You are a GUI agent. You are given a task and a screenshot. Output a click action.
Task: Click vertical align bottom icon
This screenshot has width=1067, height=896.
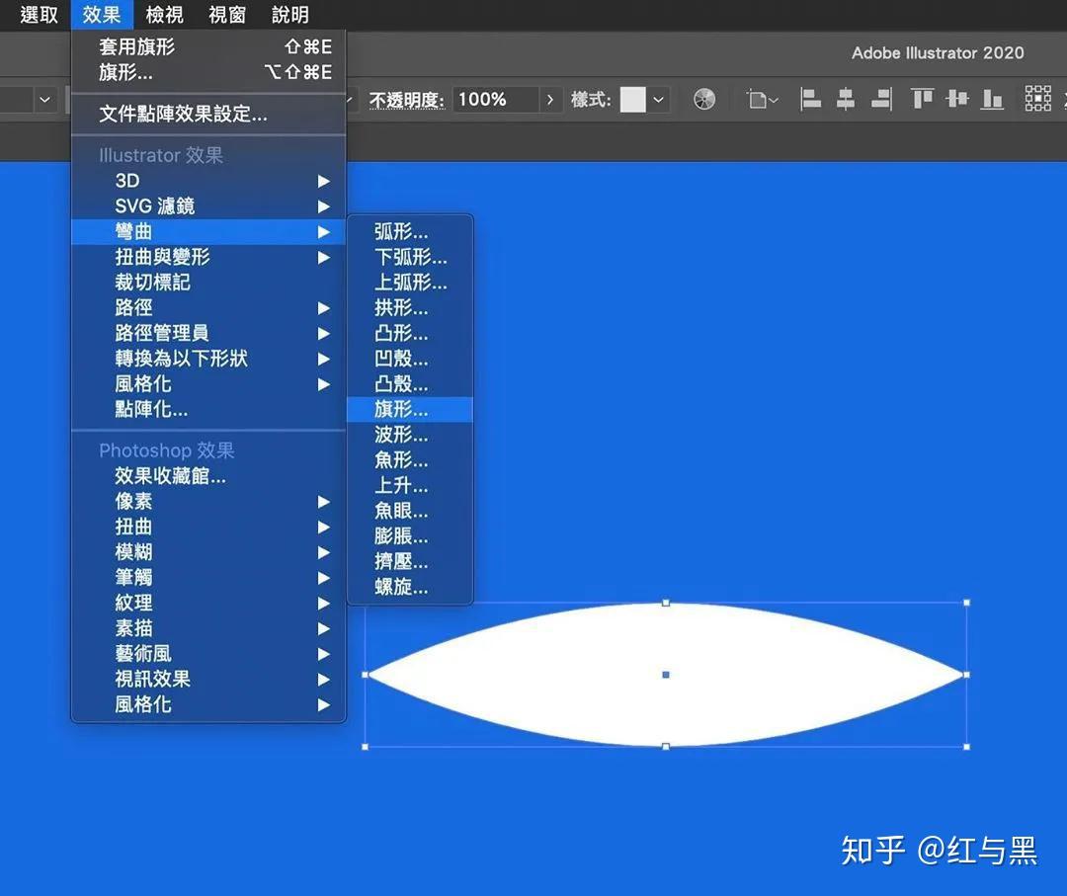click(x=992, y=100)
